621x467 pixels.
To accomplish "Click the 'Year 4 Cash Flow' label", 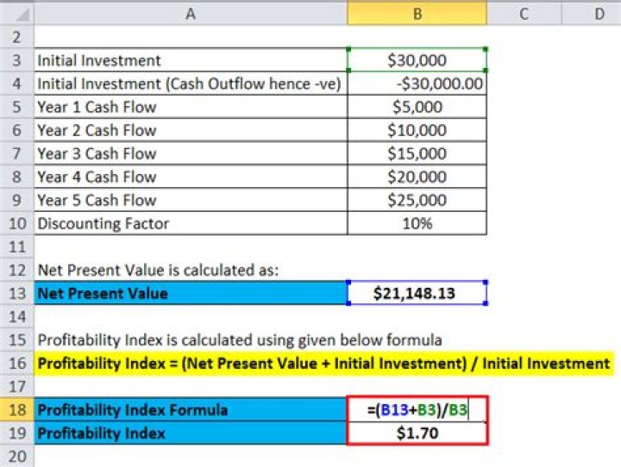I will click(97, 177).
